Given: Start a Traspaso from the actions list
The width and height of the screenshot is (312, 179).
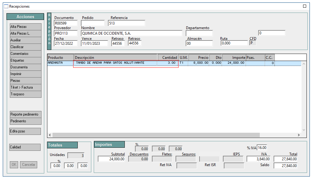Looking at the screenshot, I should [26, 94].
